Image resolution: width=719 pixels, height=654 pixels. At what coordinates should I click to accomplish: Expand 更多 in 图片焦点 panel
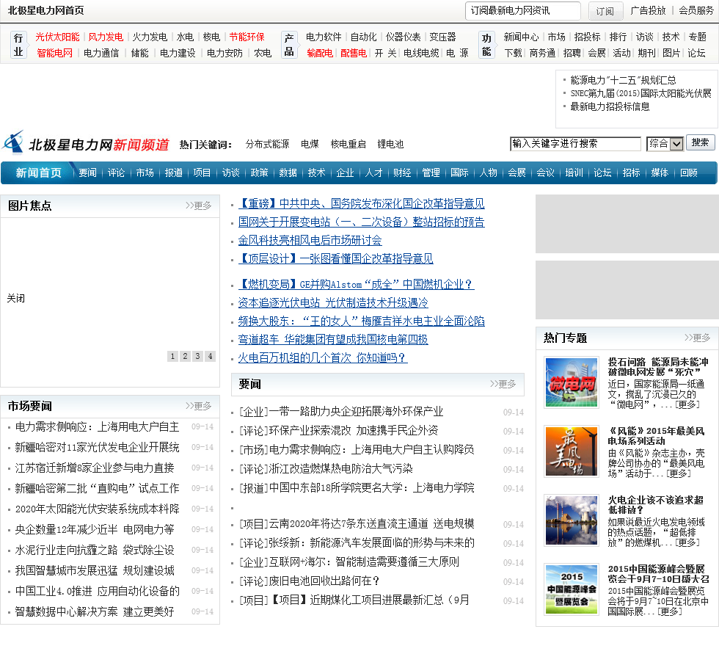click(199, 206)
